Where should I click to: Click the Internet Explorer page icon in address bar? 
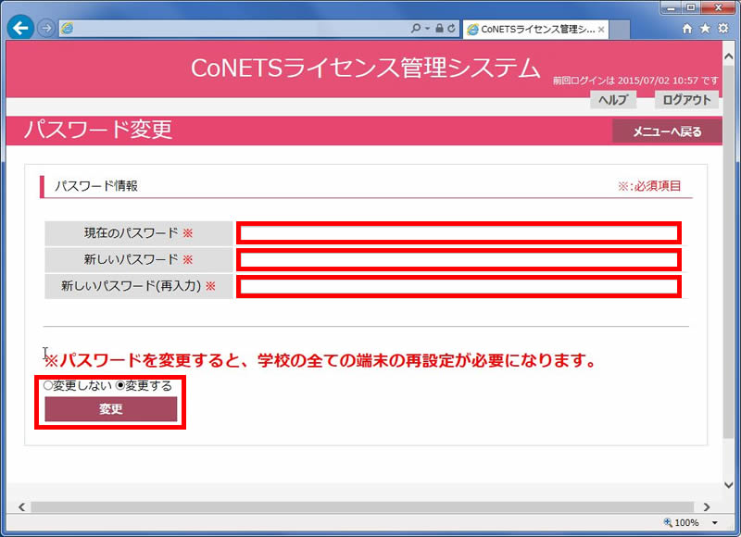[x=68, y=29]
